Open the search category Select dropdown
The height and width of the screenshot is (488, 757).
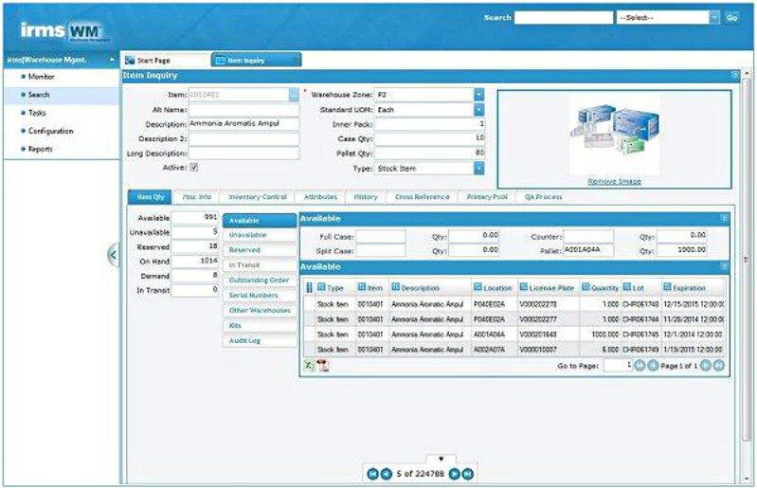pyautogui.click(x=713, y=17)
